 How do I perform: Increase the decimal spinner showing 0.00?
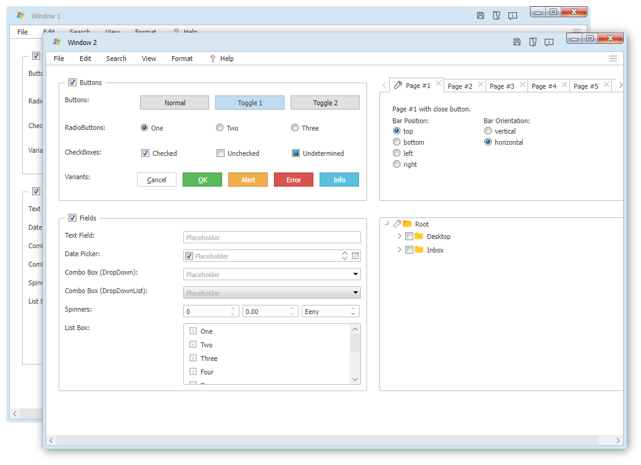coord(292,309)
